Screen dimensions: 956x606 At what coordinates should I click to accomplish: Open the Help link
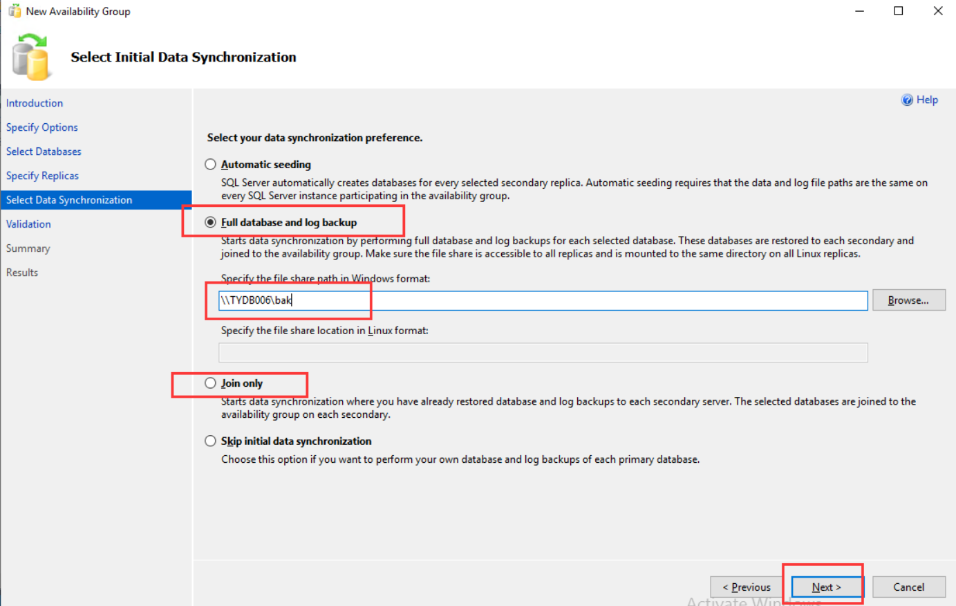[927, 100]
